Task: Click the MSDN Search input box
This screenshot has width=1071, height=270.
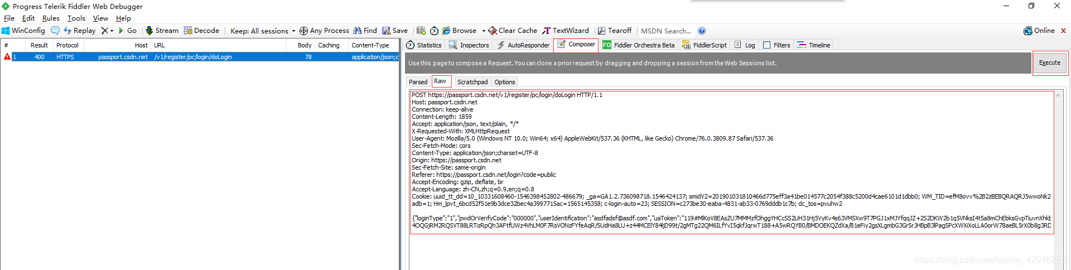Action: click(666, 31)
